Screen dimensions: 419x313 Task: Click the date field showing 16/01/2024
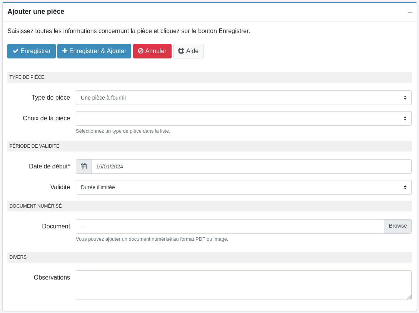click(x=251, y=166)
